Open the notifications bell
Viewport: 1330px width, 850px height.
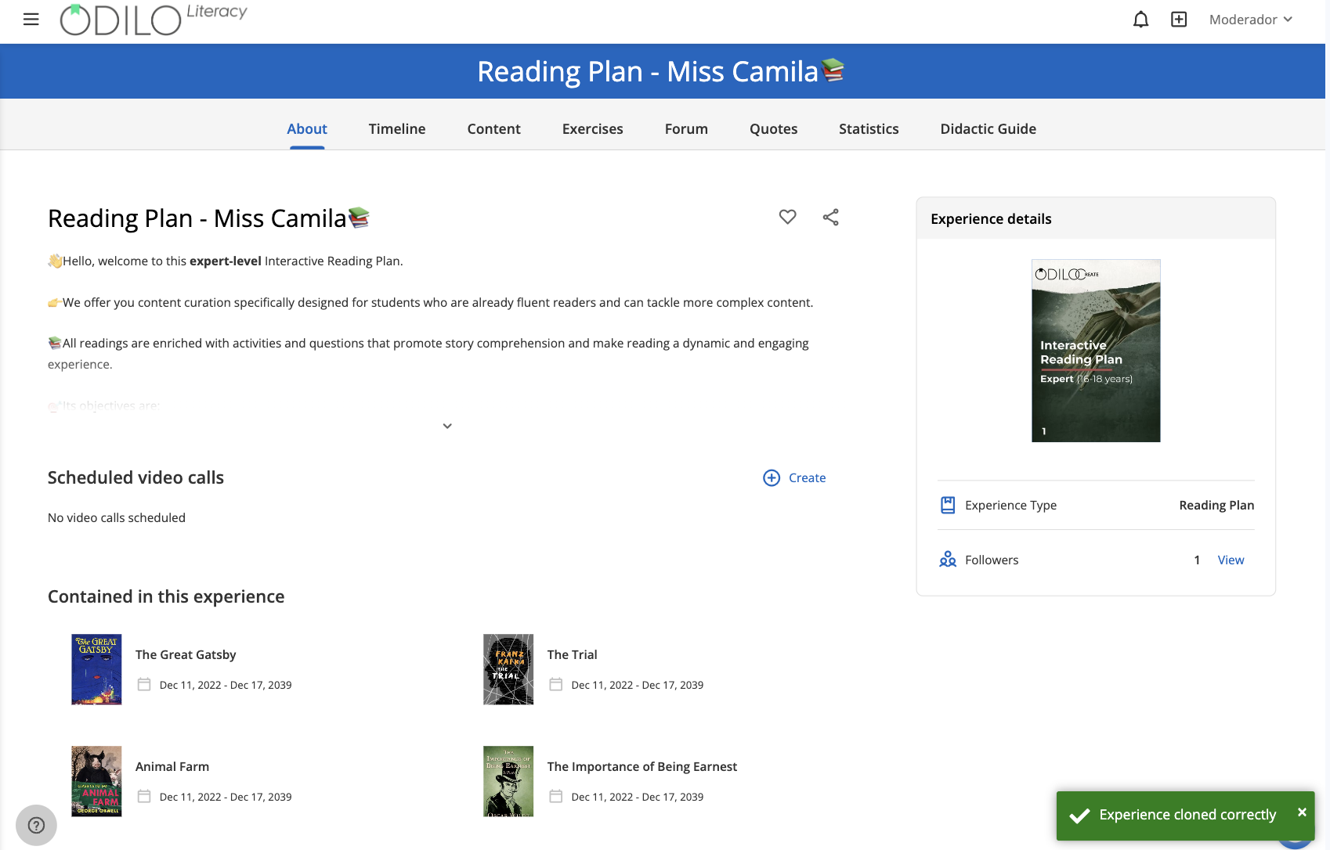tap(1141, 20)
